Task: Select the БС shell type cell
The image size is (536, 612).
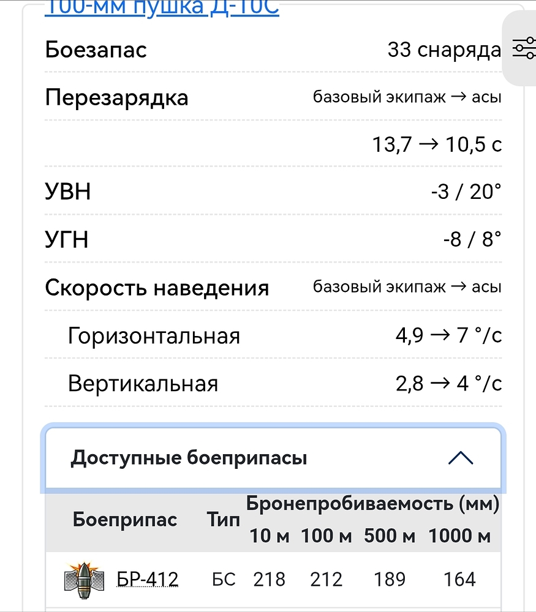Action: click(224, 579)
